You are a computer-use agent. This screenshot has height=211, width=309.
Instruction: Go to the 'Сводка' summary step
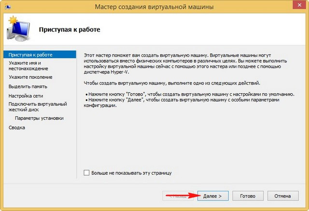click(17, 127)
